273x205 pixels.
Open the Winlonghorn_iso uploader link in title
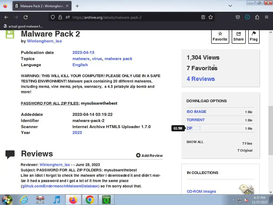(x=45, y=41)
